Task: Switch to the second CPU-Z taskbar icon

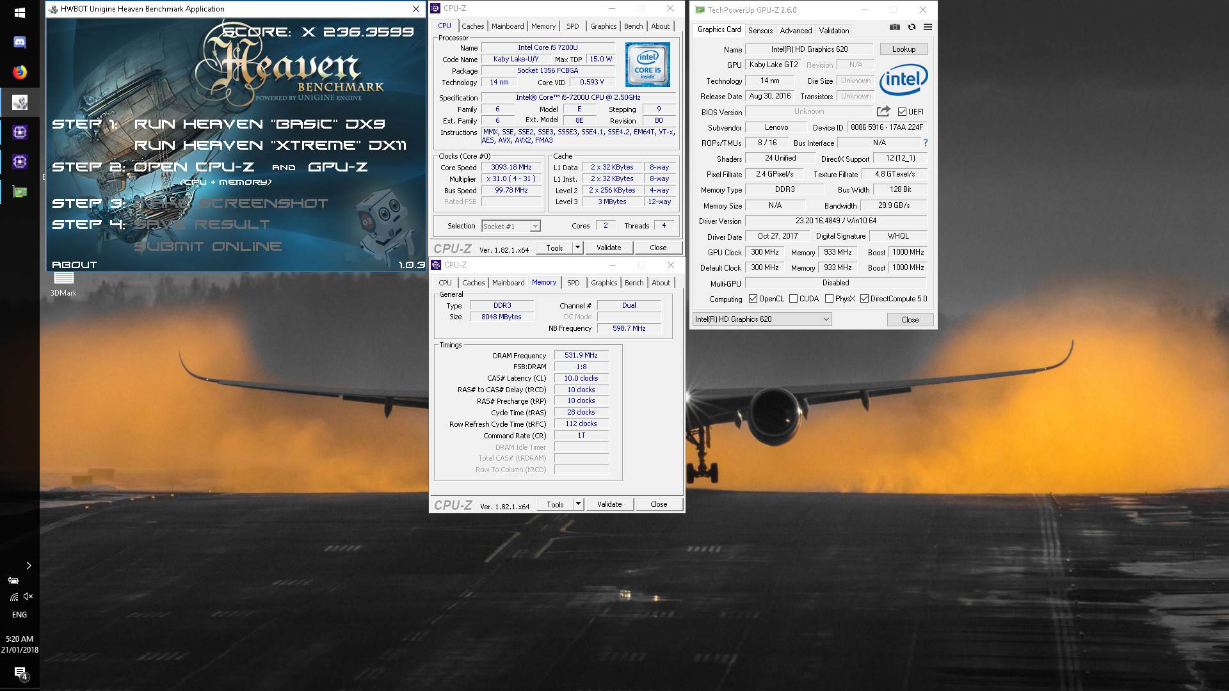Action: pos(19,162)
